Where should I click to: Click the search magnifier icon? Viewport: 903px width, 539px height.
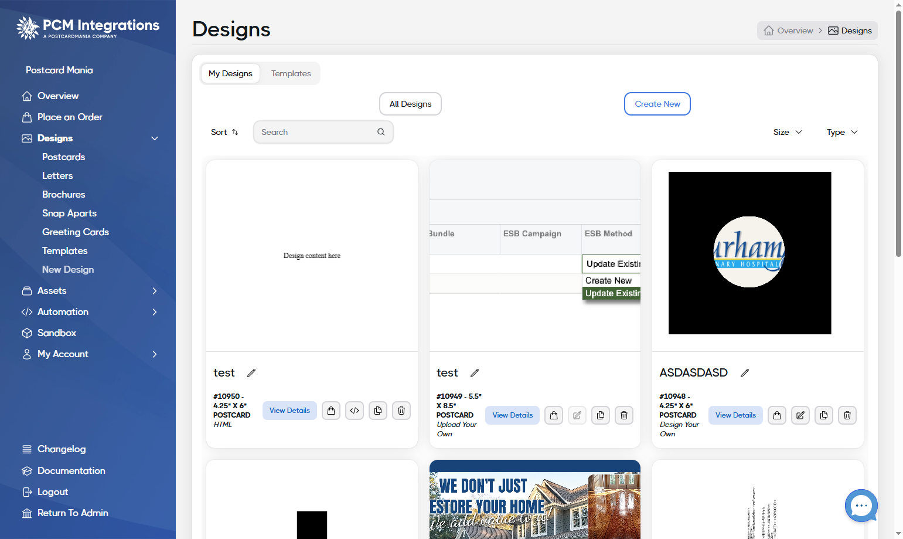click(381, 132)
